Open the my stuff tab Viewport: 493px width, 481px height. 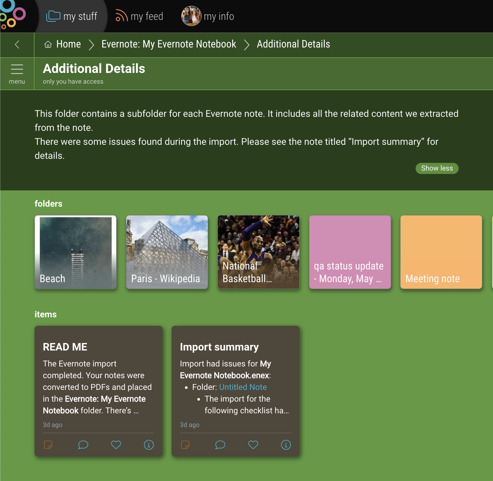tap(72, 16)
